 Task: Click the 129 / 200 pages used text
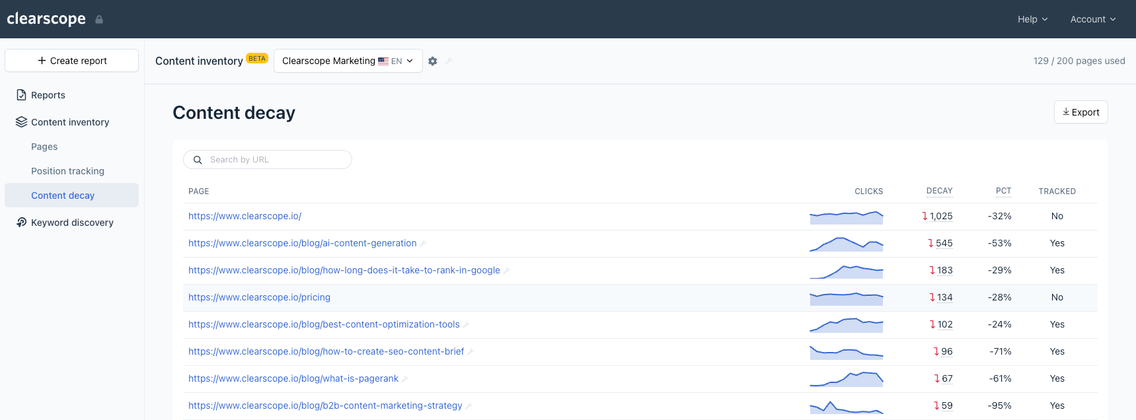tap(1079, 61)
